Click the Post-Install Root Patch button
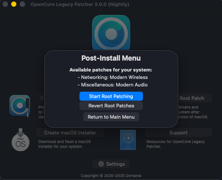 (x=195, y=98)
